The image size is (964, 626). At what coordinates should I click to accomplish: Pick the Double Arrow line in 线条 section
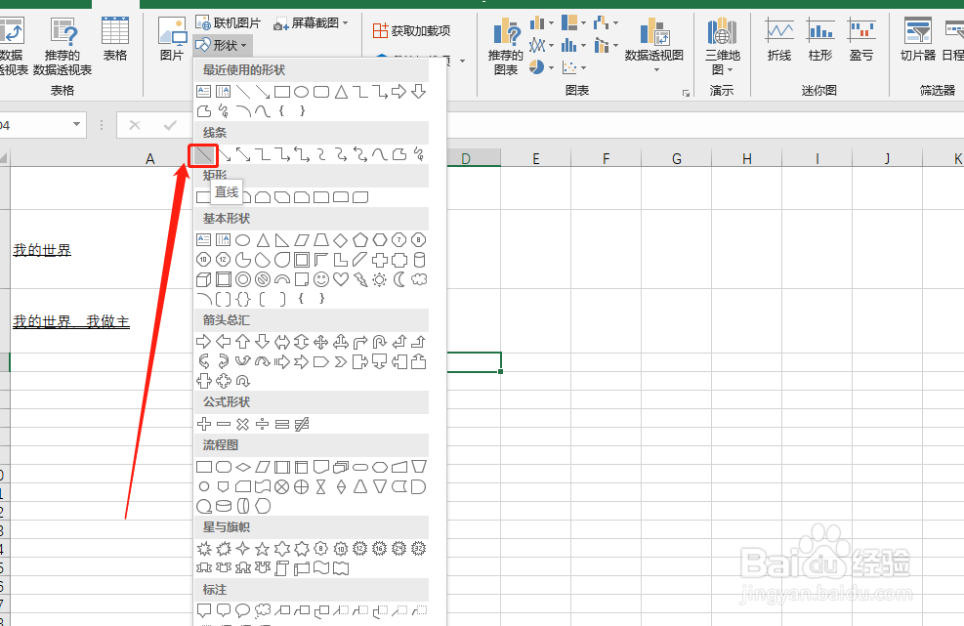click(x=243, y=155)
